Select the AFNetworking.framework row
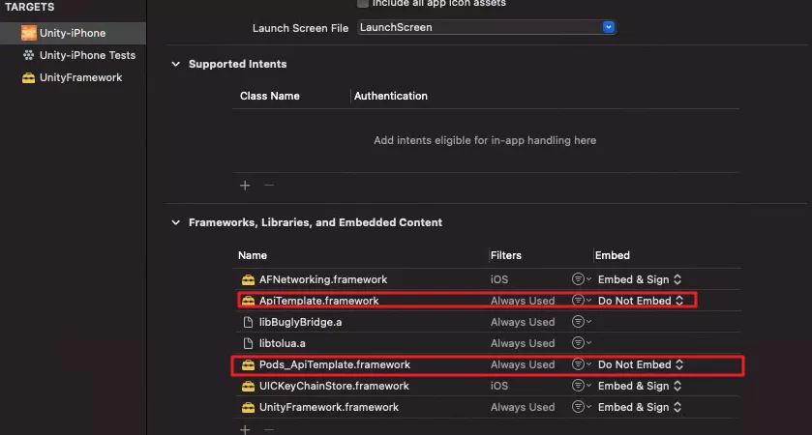812x435 pixels. pyautogui.click(x=487, y=279)
